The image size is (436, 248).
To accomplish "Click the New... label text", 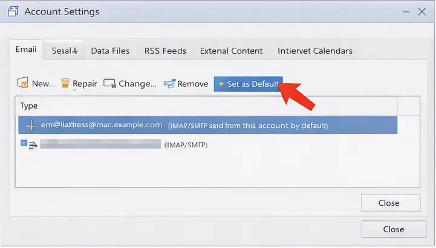I will pyautogui.click(x=43, y=83).
